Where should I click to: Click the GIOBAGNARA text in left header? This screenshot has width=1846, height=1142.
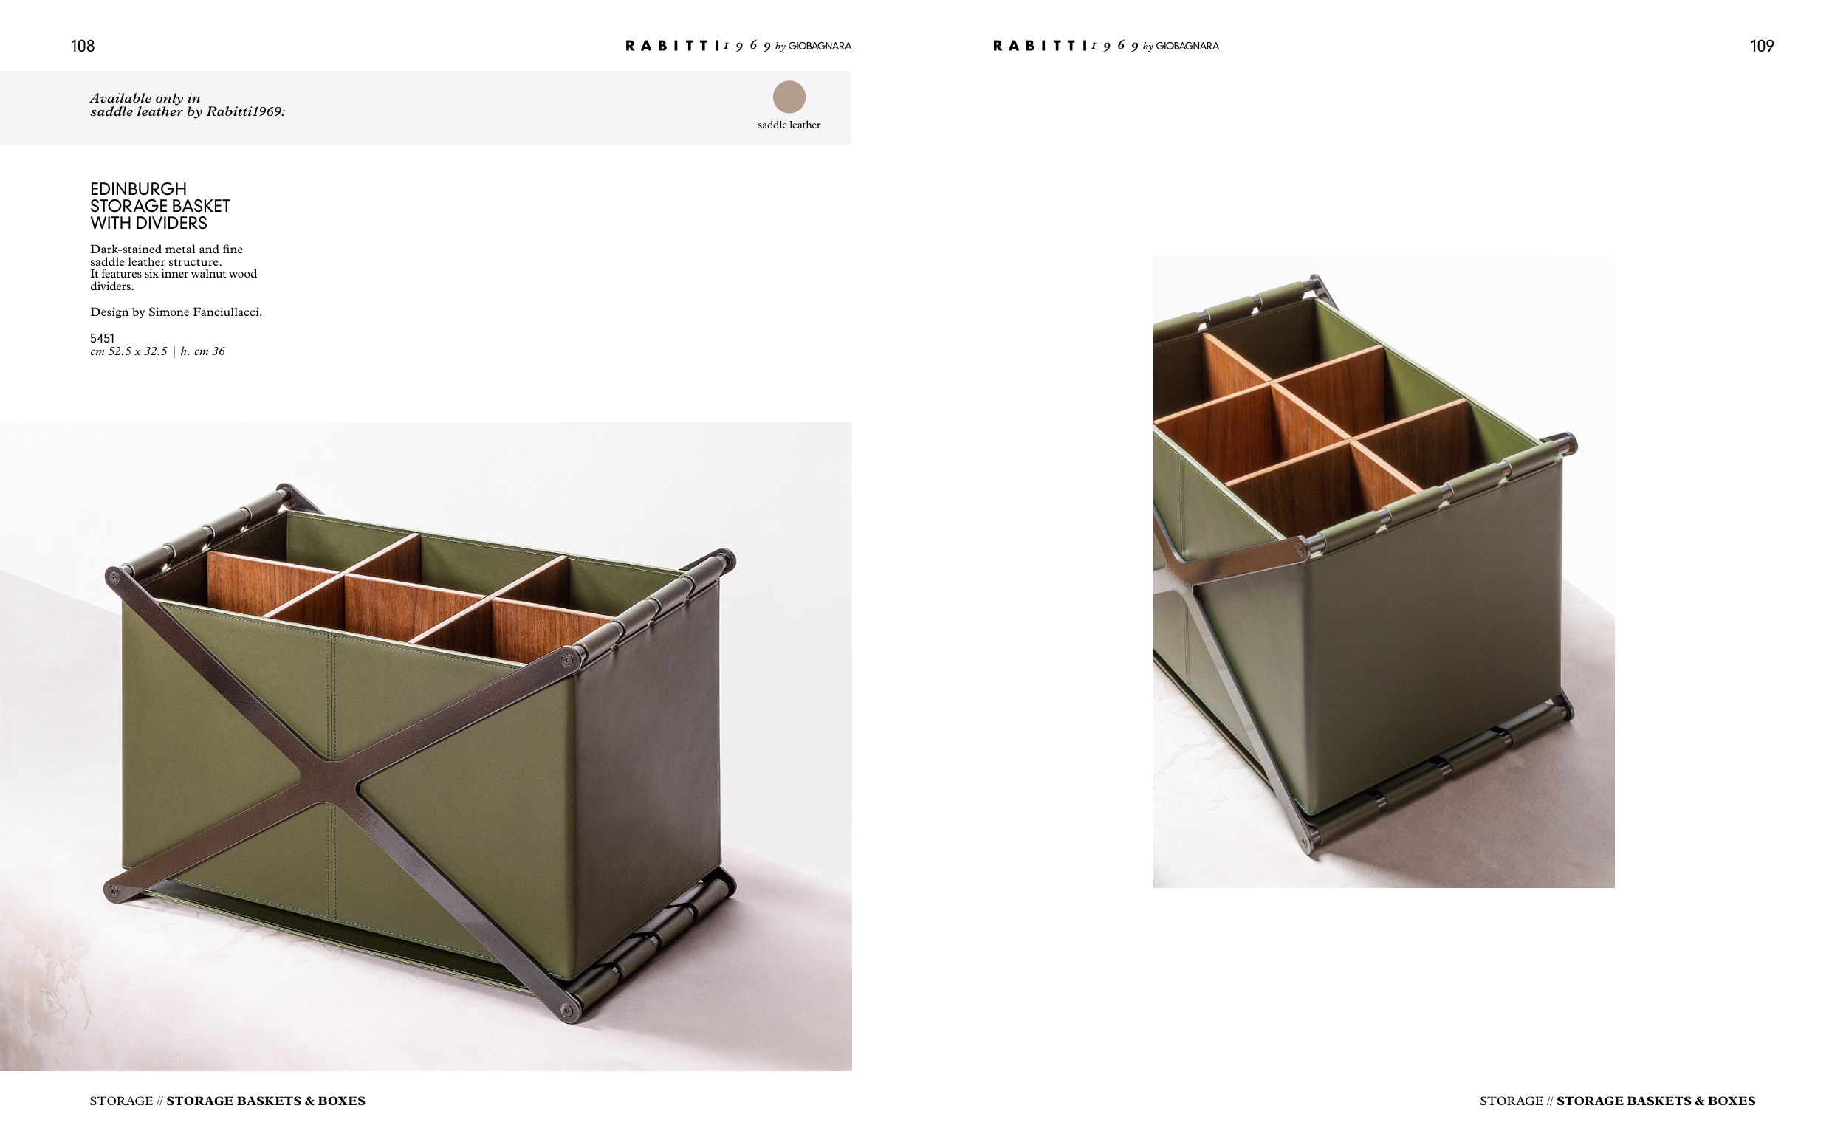[x=820, y=46]
